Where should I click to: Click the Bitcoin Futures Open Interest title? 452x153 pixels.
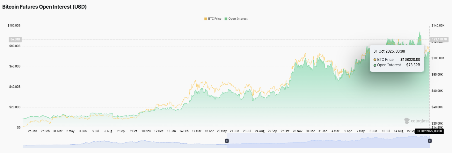pyautogui.click(x=44, y=7)
